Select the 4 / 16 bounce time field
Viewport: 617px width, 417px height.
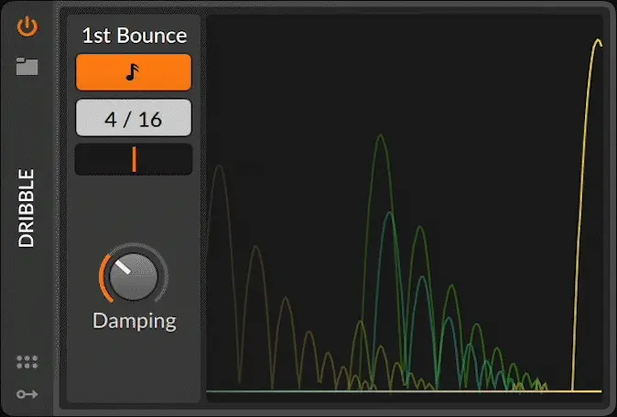tap(134, 118)
